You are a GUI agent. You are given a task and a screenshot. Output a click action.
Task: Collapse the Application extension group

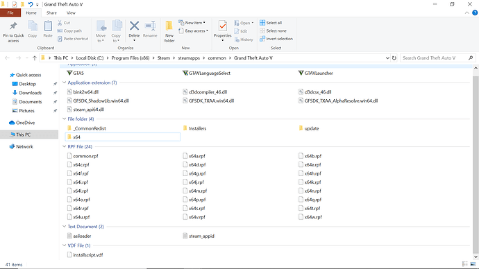[64, 83]
